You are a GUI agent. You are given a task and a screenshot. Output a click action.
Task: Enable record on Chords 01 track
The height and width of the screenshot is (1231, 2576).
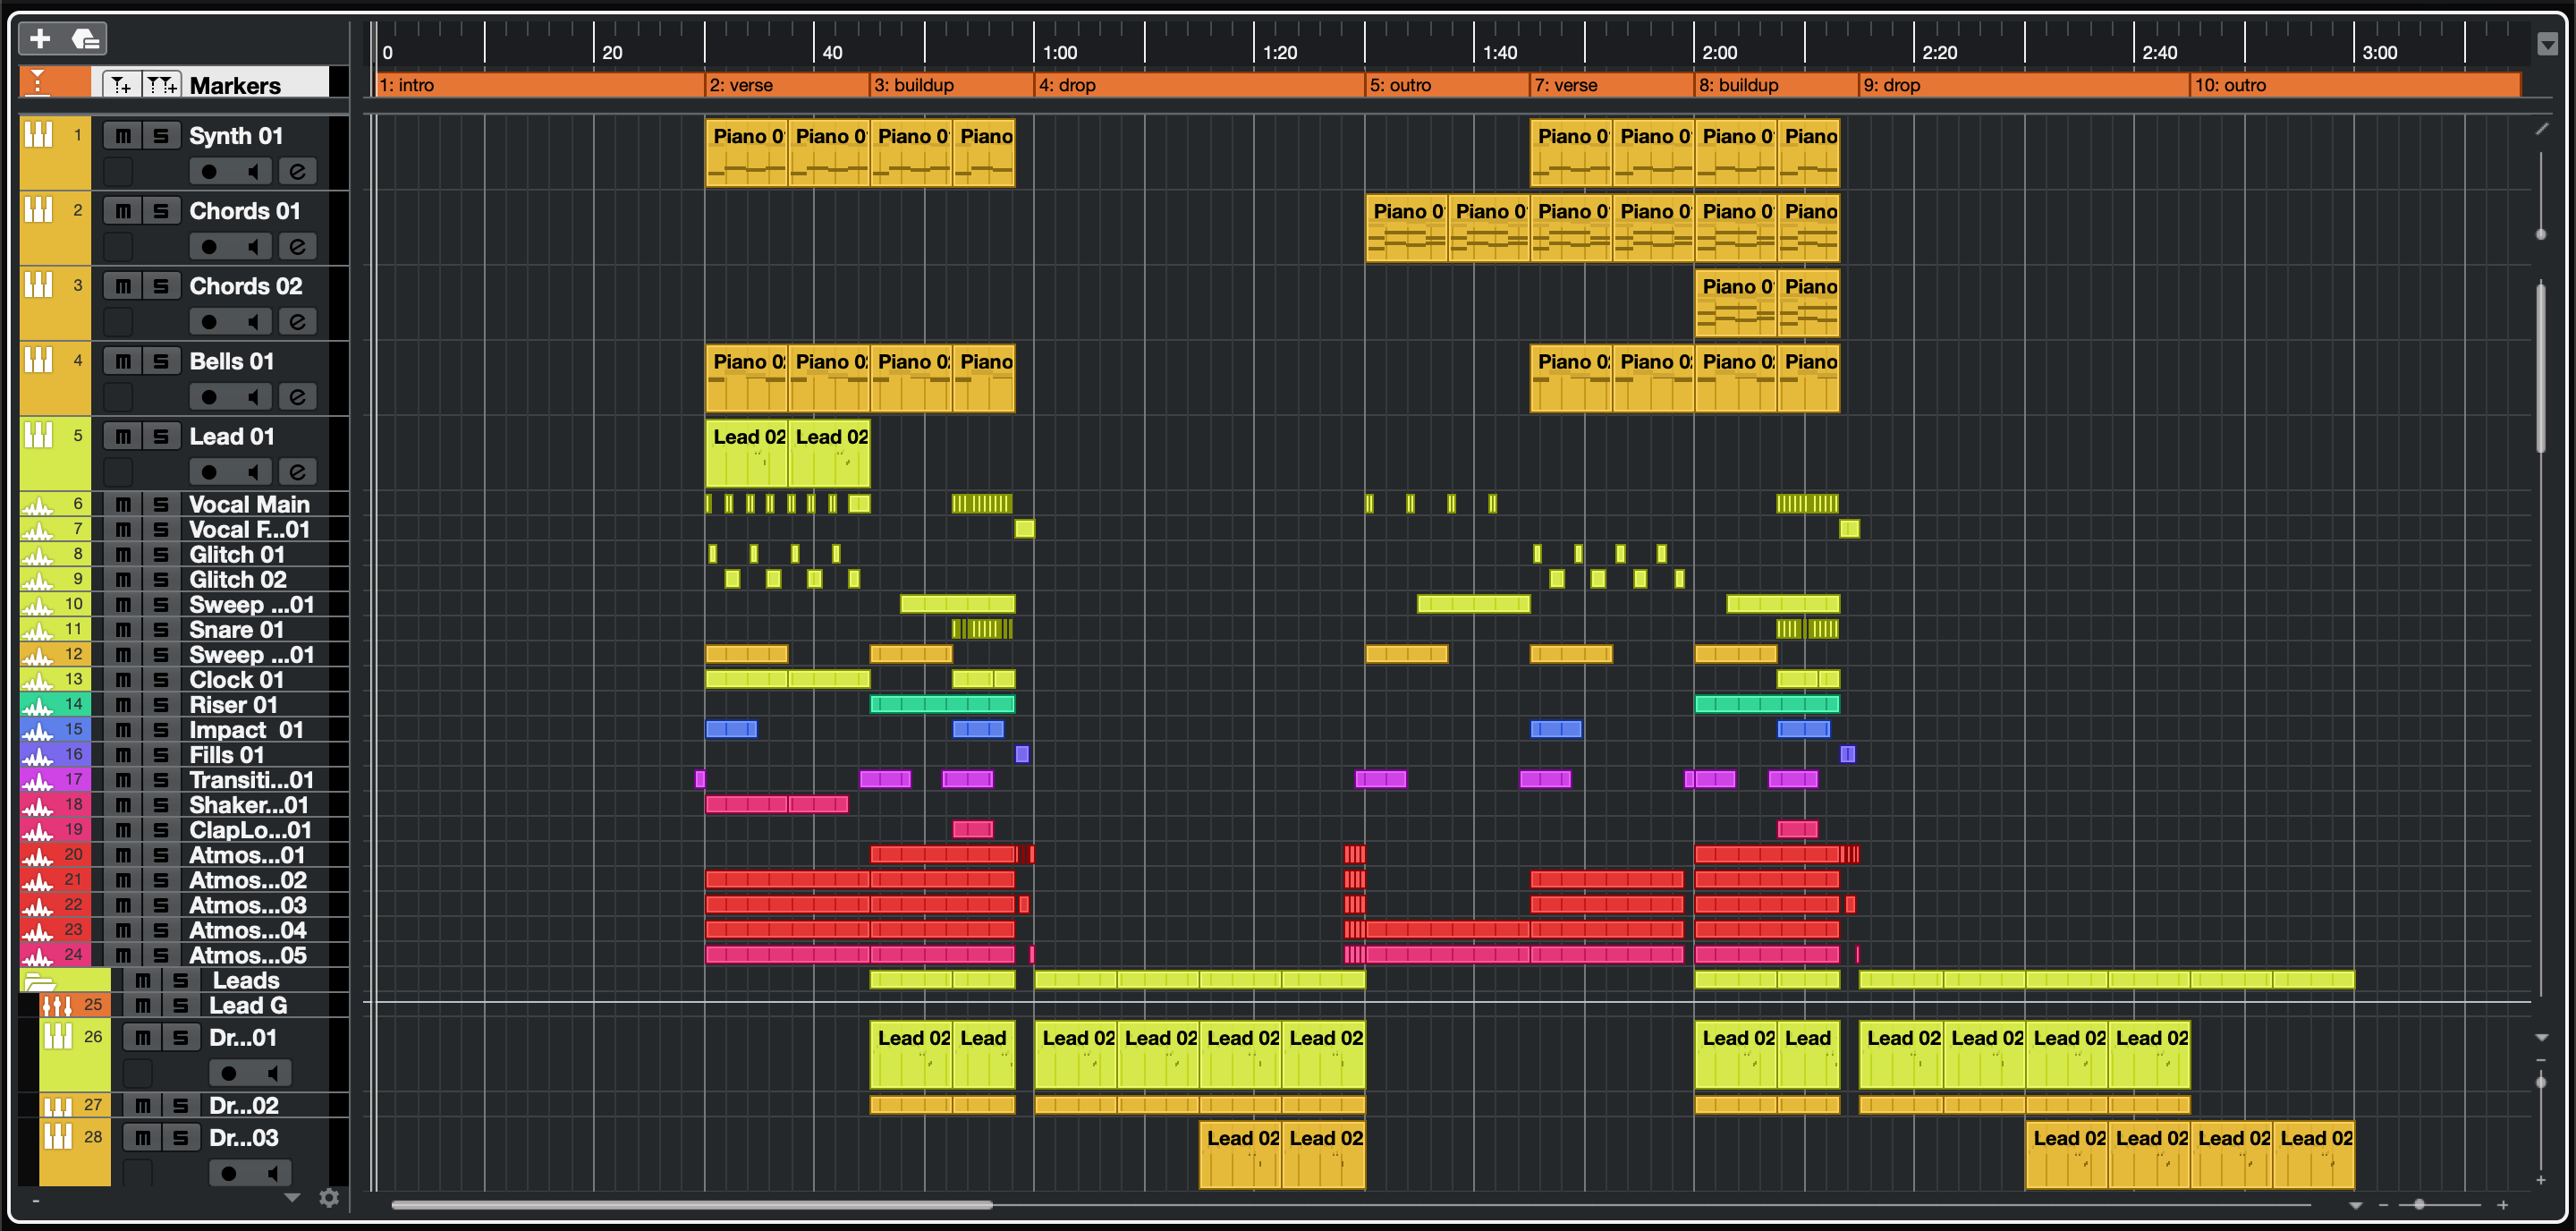(x=209, y=247)
